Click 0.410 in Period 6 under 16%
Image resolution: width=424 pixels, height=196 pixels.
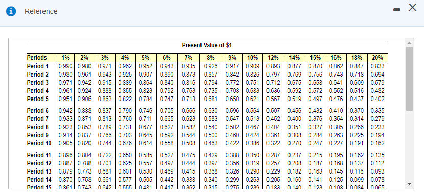click(336, 111)
